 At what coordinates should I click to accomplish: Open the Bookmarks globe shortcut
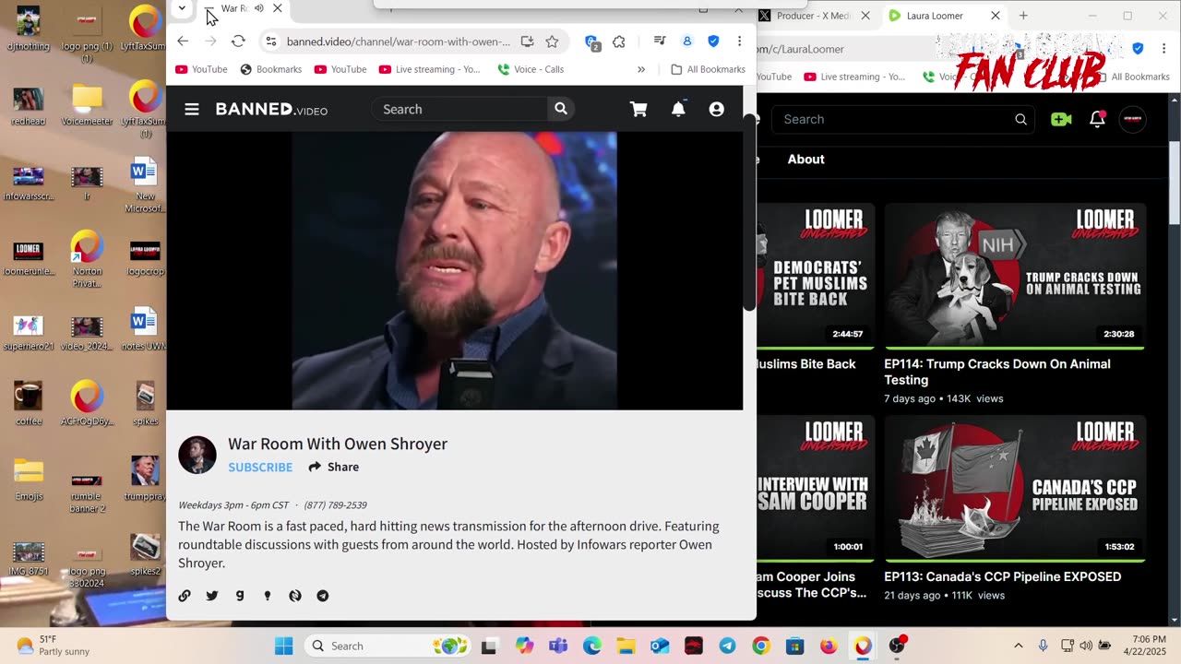pyautogui.click(x=271, y=69)
